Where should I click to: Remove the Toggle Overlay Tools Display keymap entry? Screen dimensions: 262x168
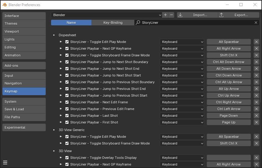coord(256,158)
